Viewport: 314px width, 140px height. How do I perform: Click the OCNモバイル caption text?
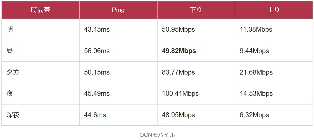point(157,135)
